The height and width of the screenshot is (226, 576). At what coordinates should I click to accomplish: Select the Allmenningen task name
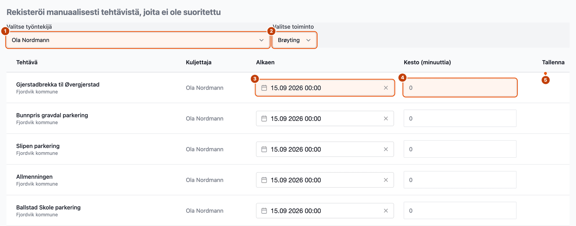34,177
